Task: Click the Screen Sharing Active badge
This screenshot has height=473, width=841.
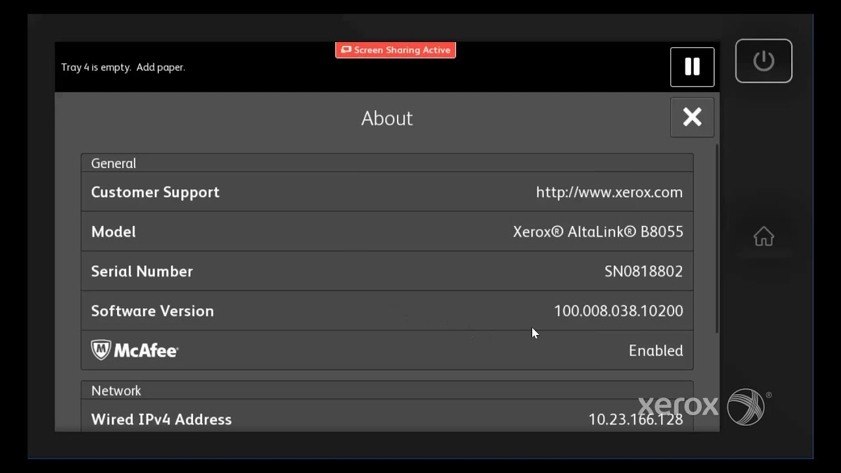Action: coord(396,50)
